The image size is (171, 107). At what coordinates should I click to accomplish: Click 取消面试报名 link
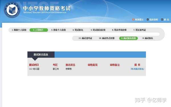tap(137, 69)
